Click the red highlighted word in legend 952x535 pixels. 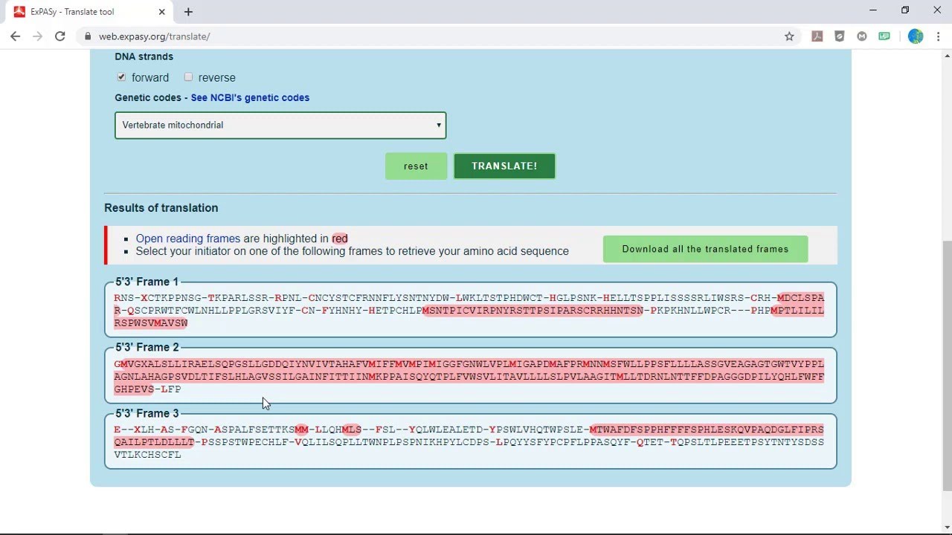point(340,239)
